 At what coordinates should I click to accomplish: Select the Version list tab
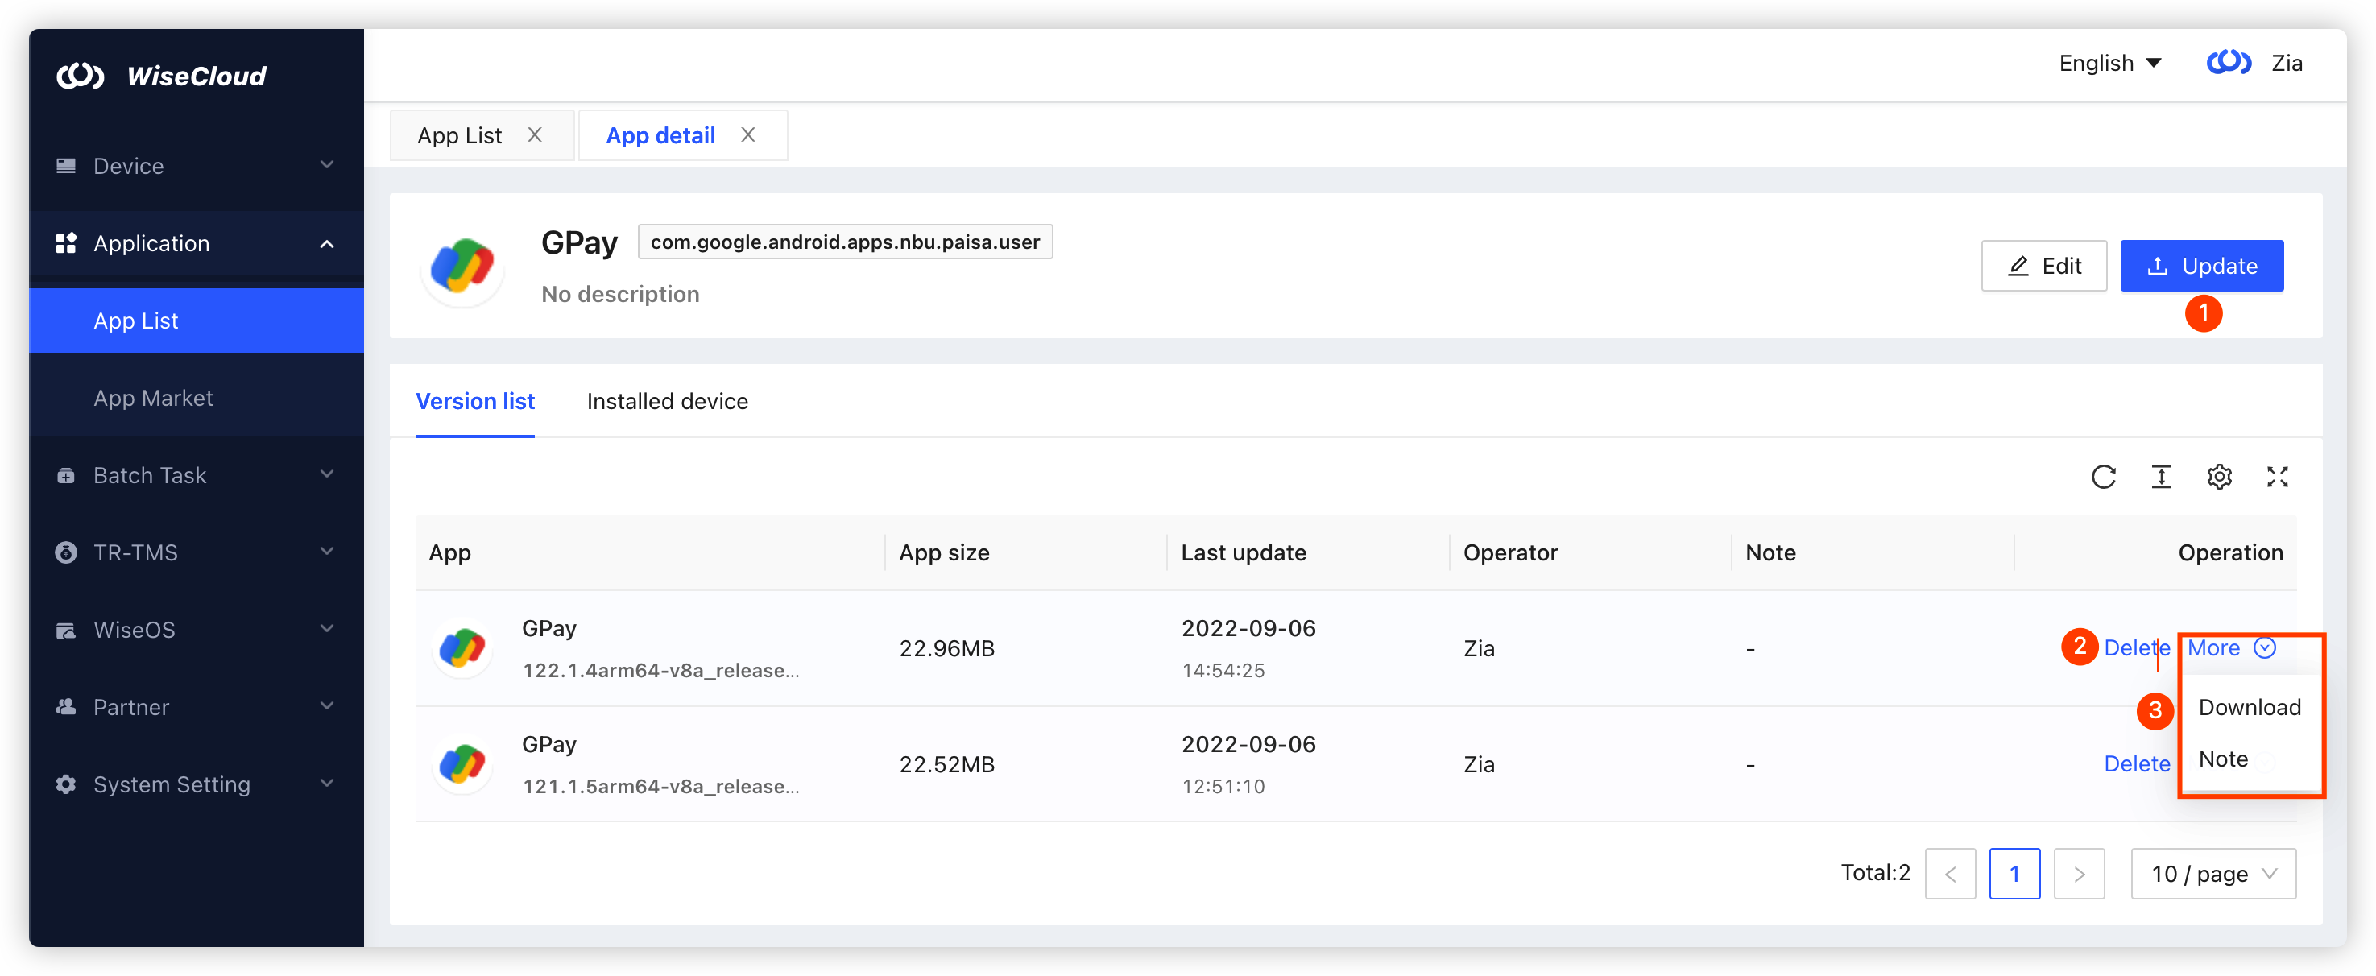pyautogui.click(x=475, y=401)
